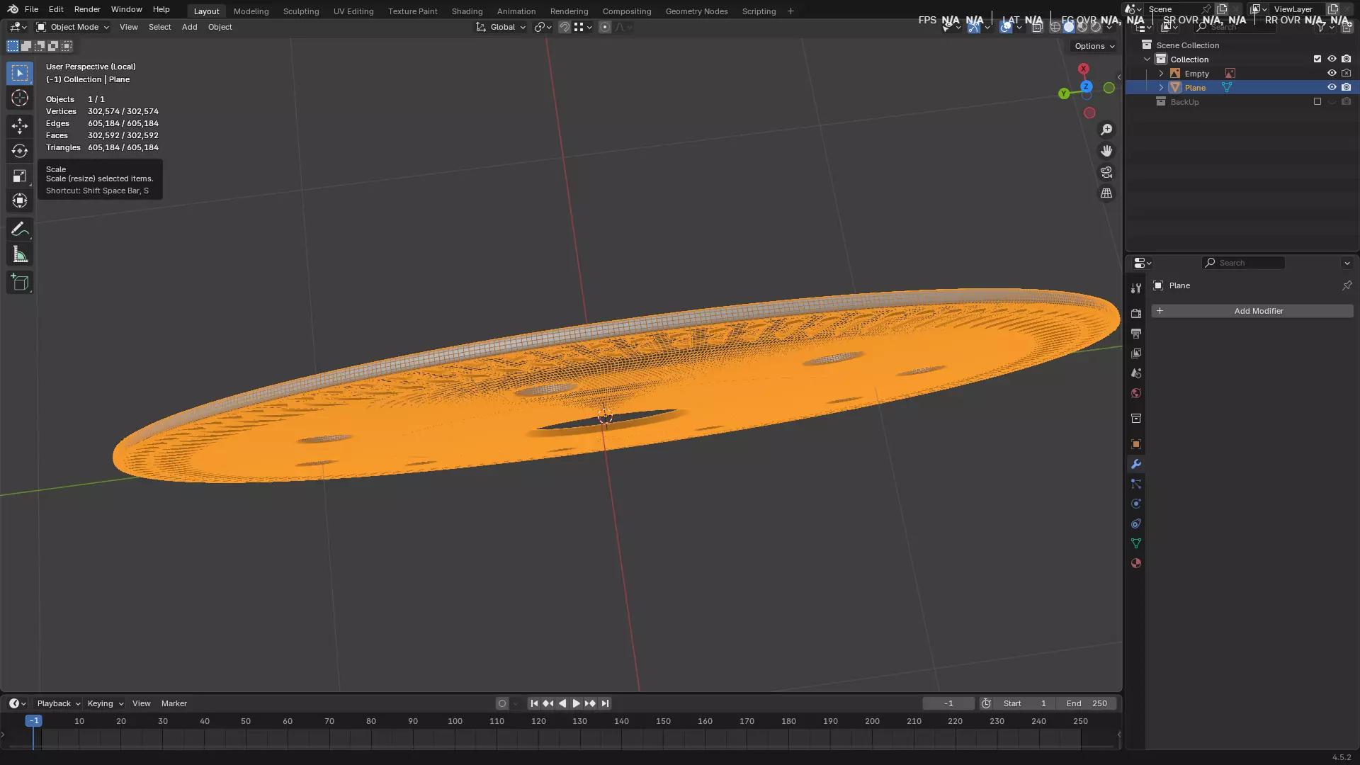1360x765 pixels.
Task: Open the Object Data mesh properties tab
Action: click(1136, 543)
